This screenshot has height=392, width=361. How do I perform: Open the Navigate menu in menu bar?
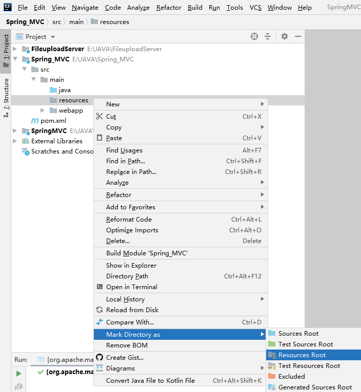coord(85,8)
